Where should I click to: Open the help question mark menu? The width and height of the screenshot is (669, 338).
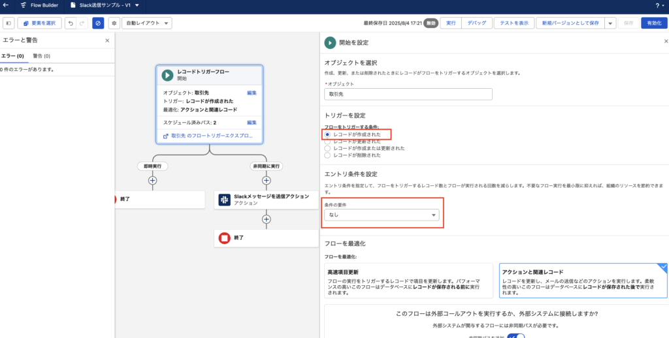tap(657, 5)
